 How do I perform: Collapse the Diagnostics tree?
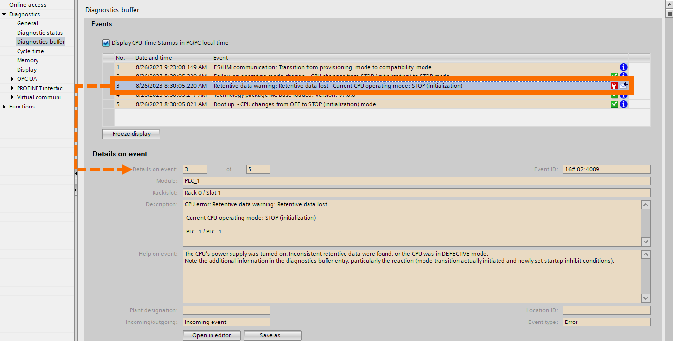click(5, 14)
